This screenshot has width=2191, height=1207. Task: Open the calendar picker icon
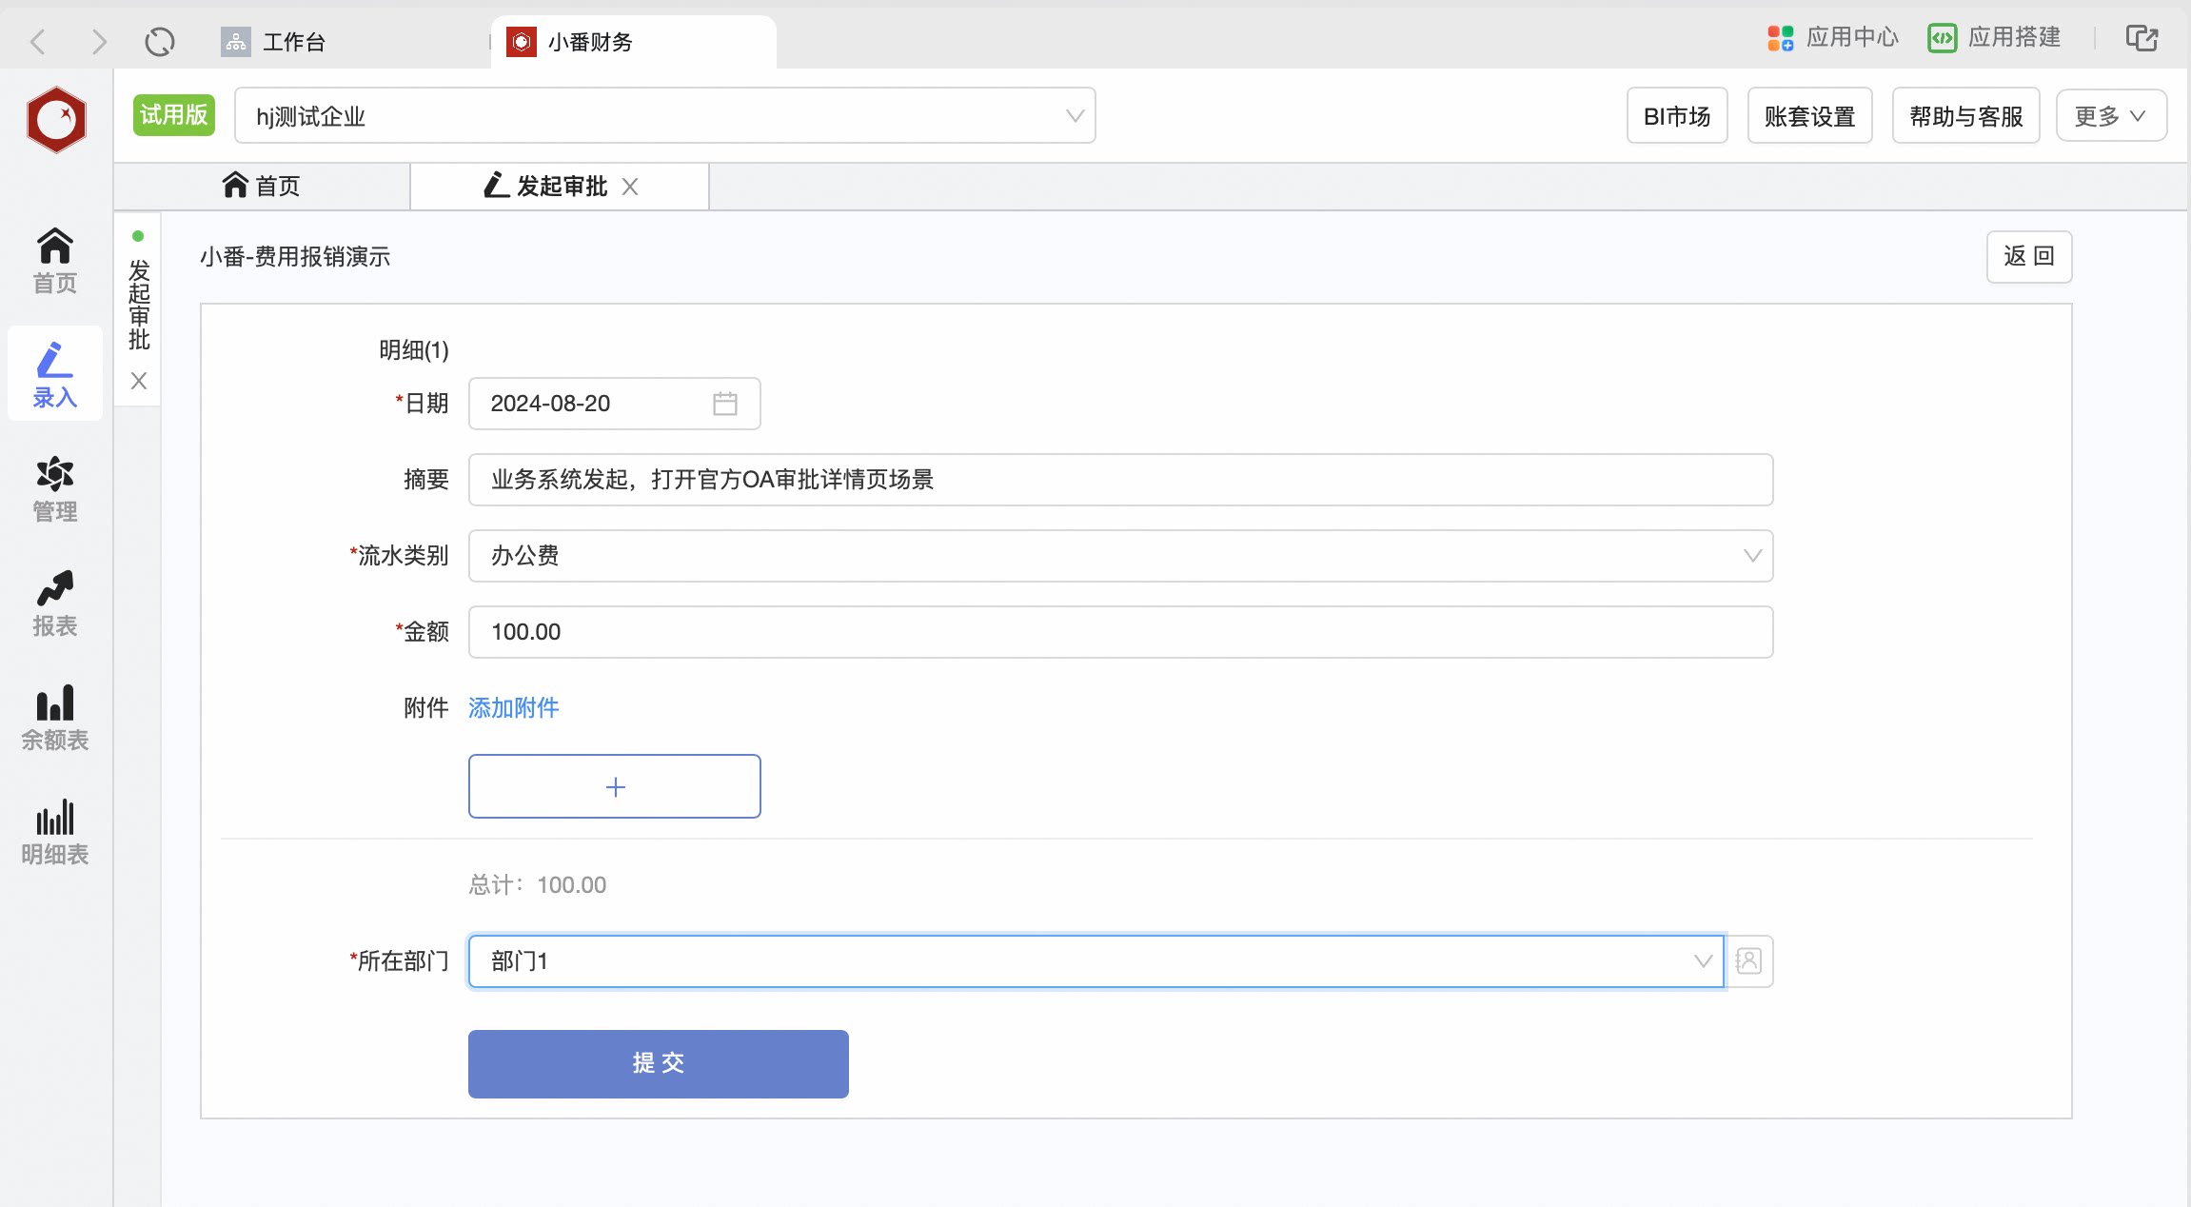click(x=725, y=404)
